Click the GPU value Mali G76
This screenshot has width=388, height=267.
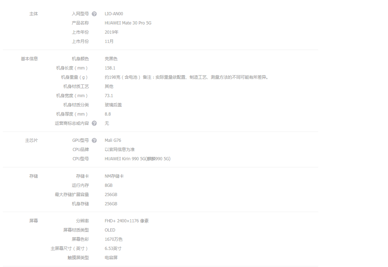[113, 140]
